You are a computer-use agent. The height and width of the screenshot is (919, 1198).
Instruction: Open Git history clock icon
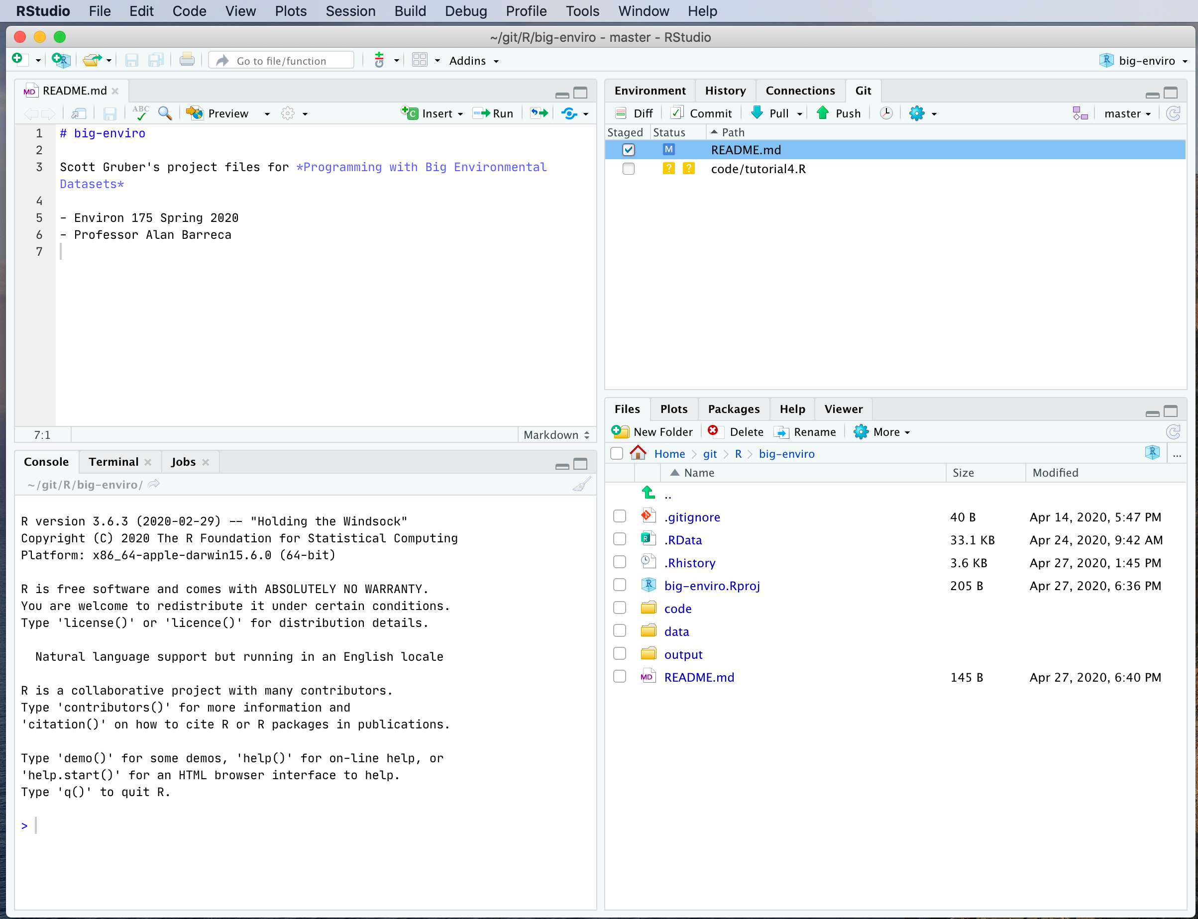885,113
